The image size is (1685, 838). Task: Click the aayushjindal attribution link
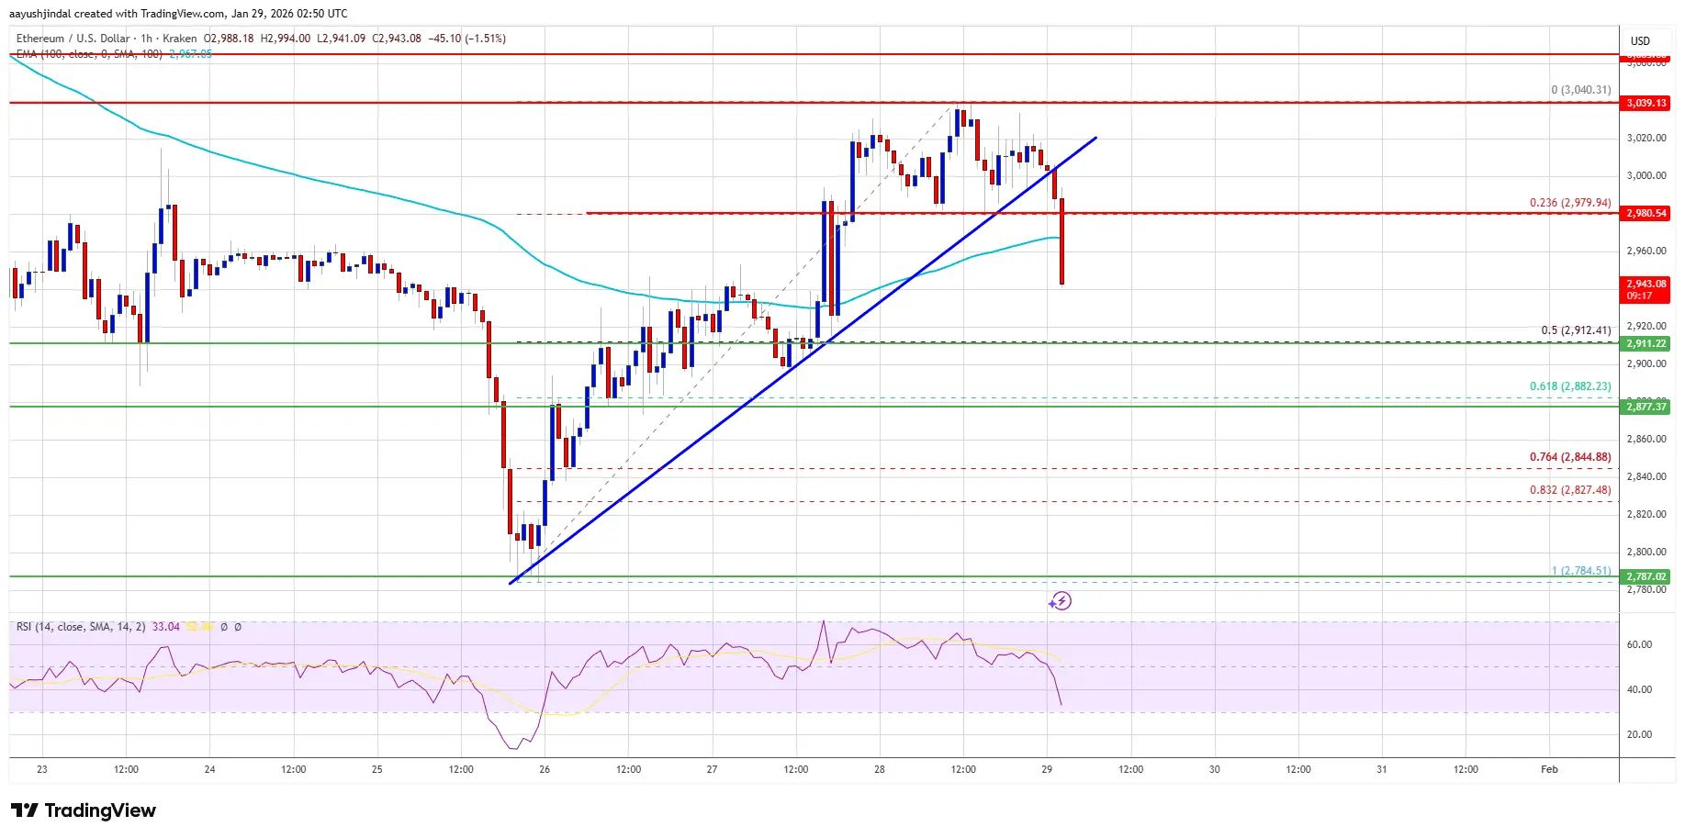click(39, 13)
